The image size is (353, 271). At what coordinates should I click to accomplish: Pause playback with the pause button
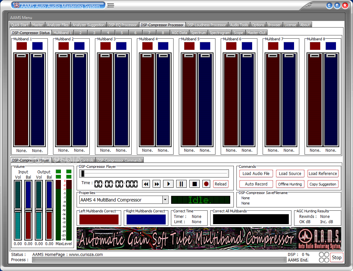pos(181,184)
